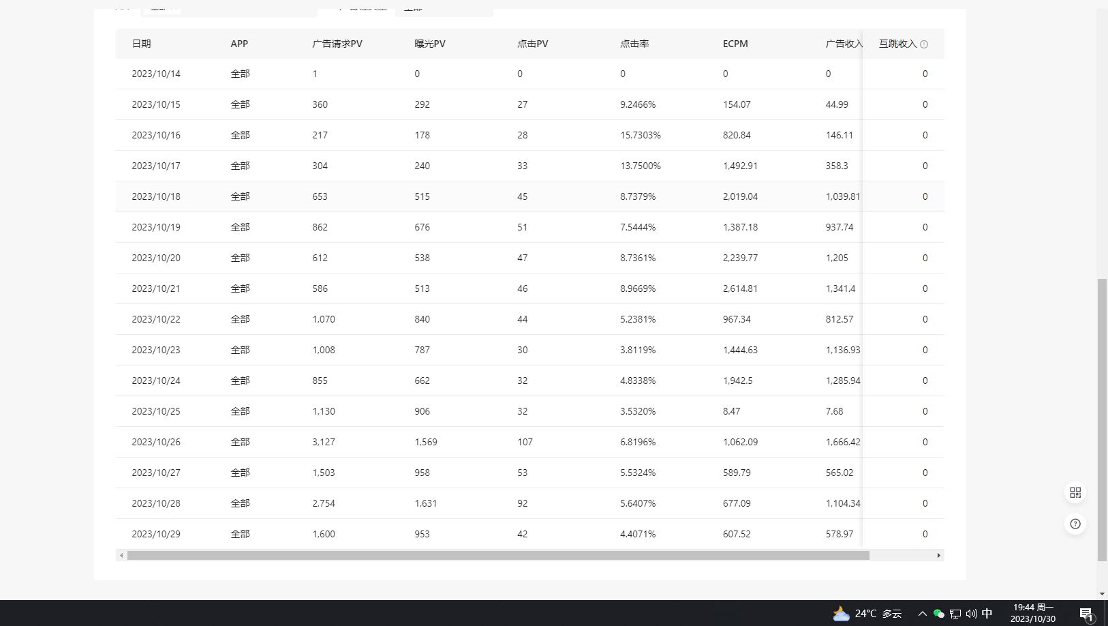The width and height of the screenshot is (1108, 626).
Task: Click the horizontal scrollbar left arrow
Action: click(x=121, y=555)
